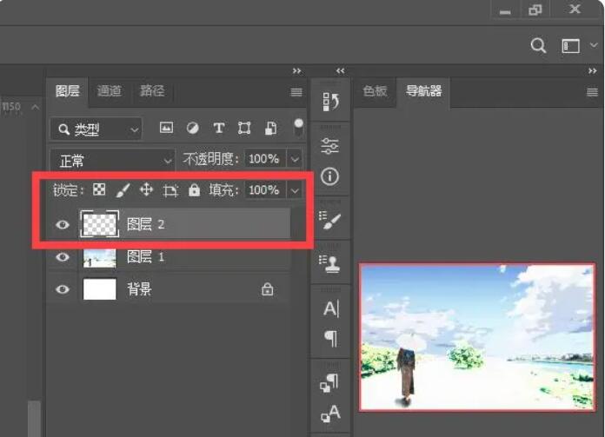Viewport: 605px width, 437px height.
Task: Select the 图层 1 layer name
Action: (145, 257)
